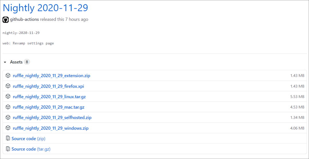Click package icon beside firefox.xpi
309x159 pixels.
coord(8,86)
